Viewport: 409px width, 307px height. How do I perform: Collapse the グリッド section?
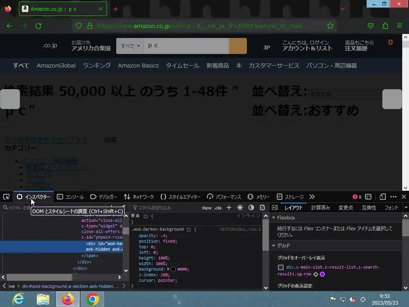(274, 246)
